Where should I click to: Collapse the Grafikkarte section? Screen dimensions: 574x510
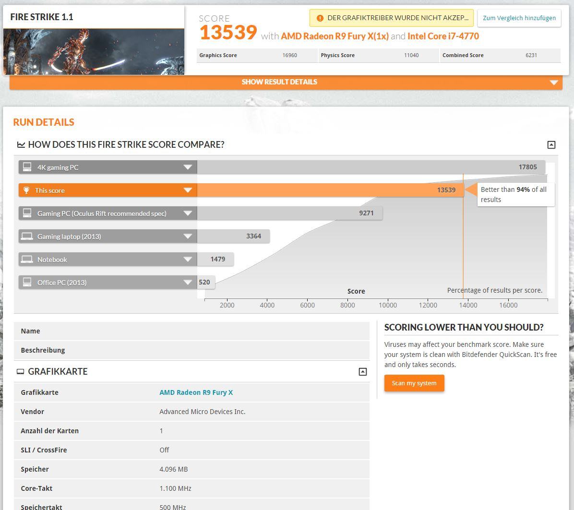[363, 372]
